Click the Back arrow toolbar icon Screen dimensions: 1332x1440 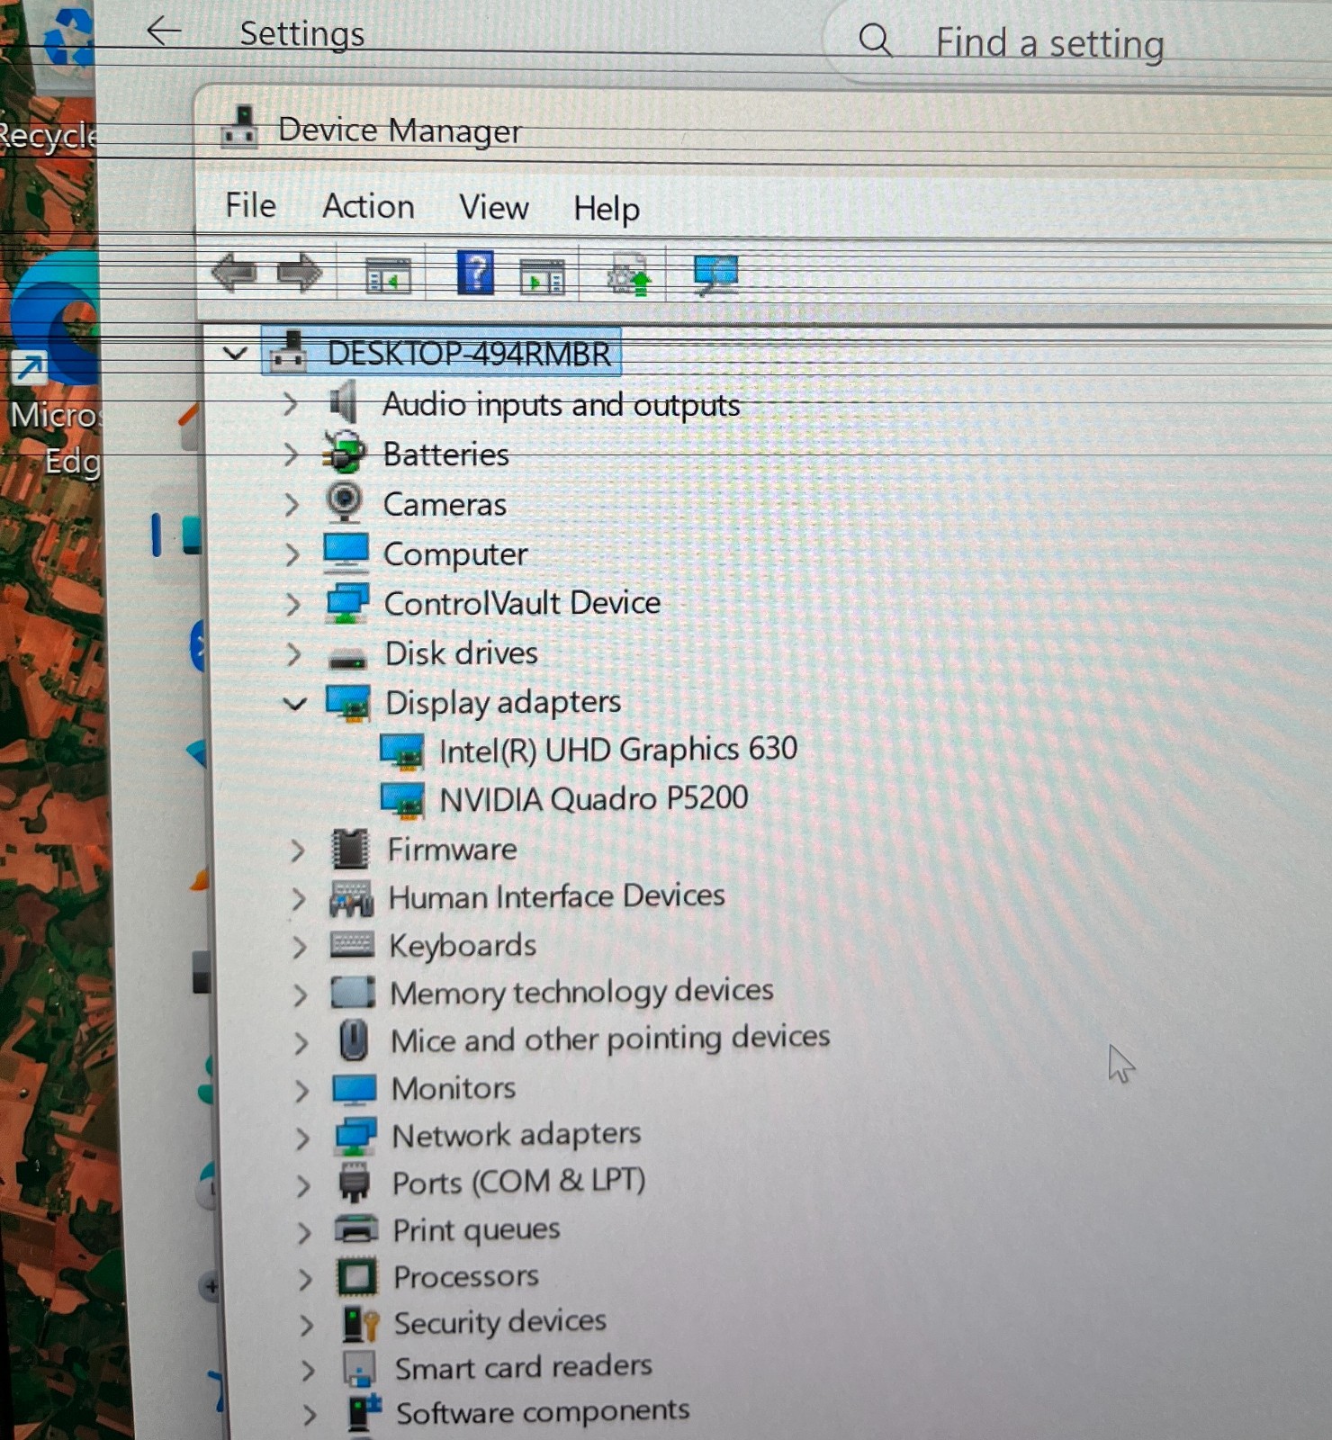(x=234, y=272)
